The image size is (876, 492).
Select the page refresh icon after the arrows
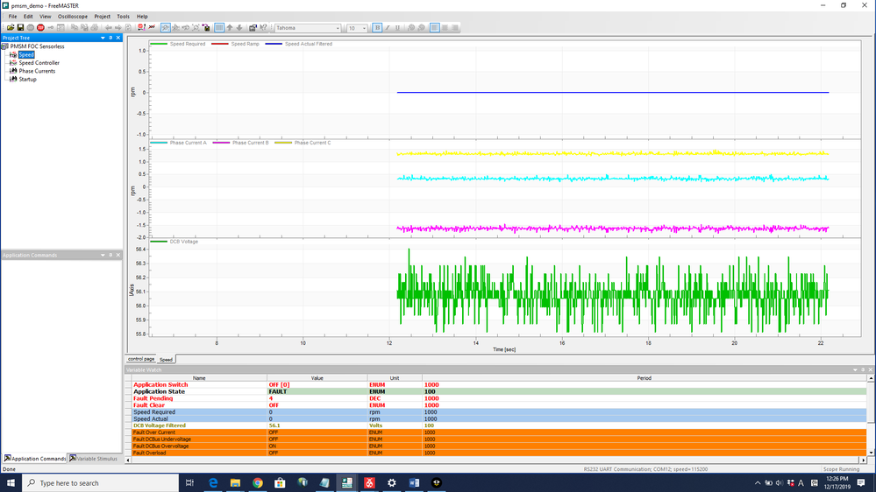(128, 27)
